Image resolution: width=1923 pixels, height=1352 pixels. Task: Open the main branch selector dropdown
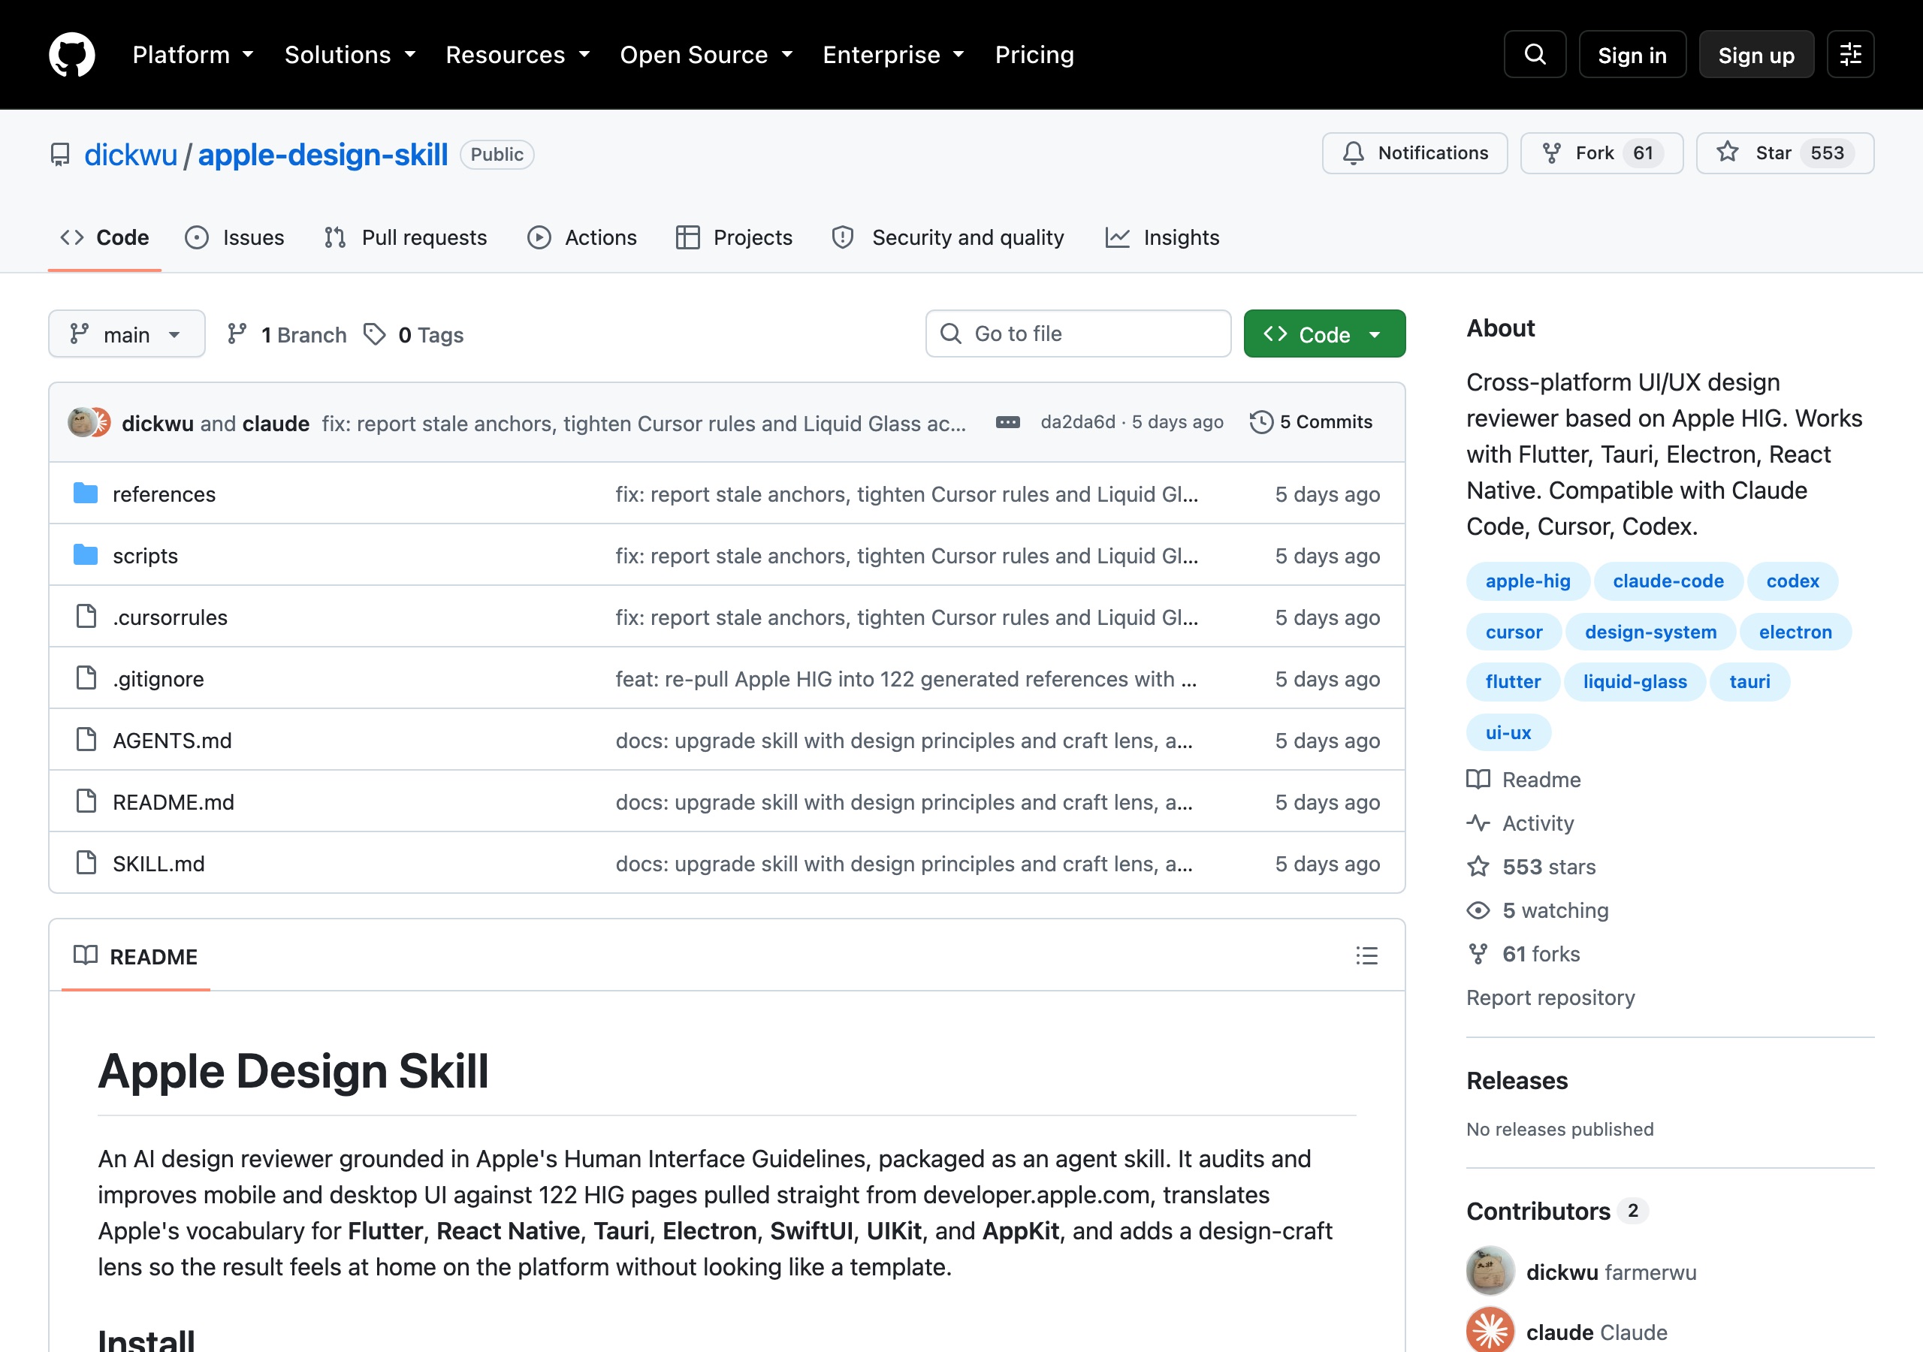coord(126,334)
